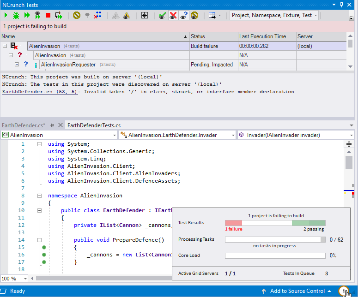
Task: Collapse the AlienInvasion project row
Action: [5, 46]
